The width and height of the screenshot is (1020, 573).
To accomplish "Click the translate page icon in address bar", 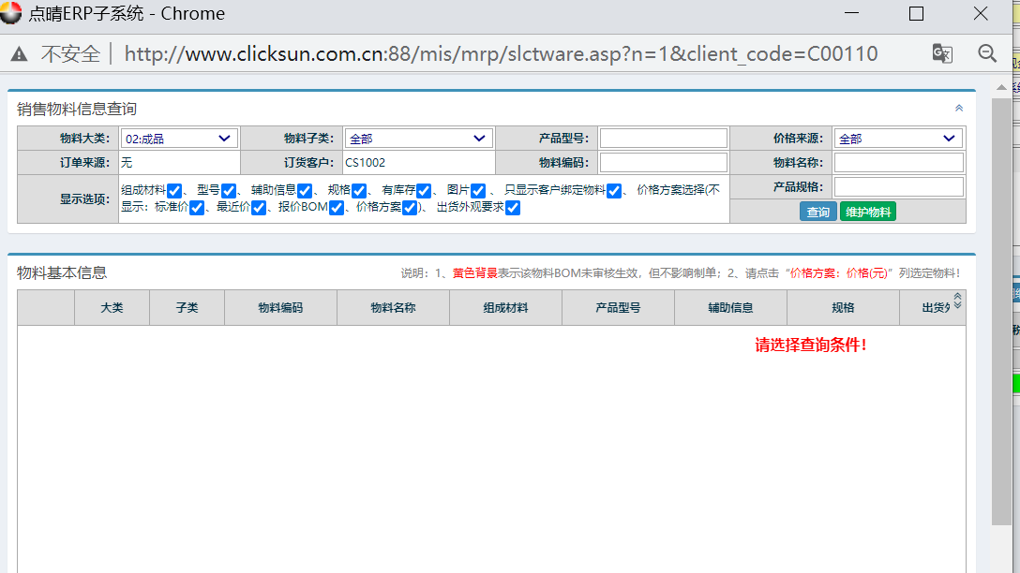I will 942,53.
